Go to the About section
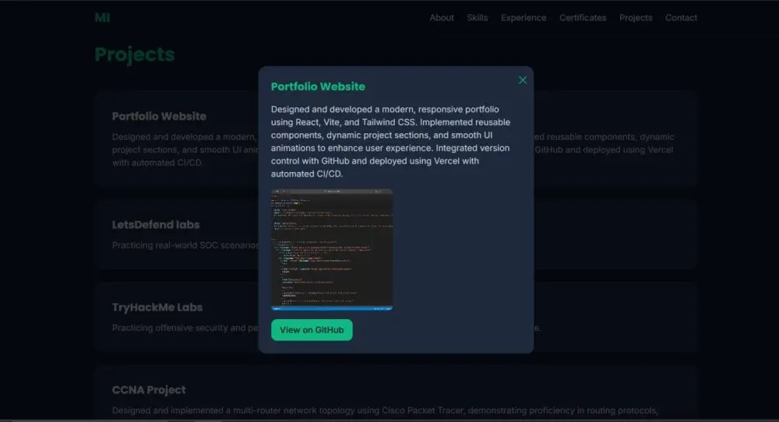This screenshot has height=422, width=779. (x=442, y=18)
